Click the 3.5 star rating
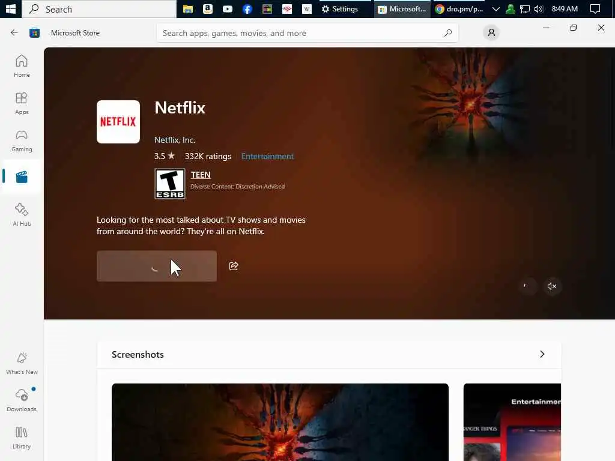 tap(165, 156)
